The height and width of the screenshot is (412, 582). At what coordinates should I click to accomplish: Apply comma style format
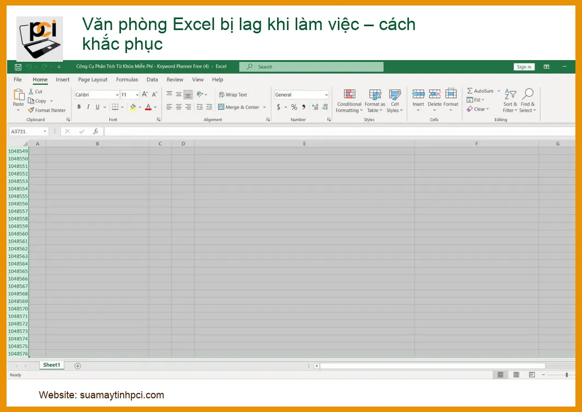[304, 107]
